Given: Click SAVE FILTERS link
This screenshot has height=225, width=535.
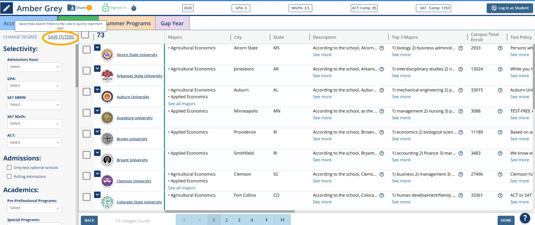Looking at the screenshot, I should coord(61,37).
